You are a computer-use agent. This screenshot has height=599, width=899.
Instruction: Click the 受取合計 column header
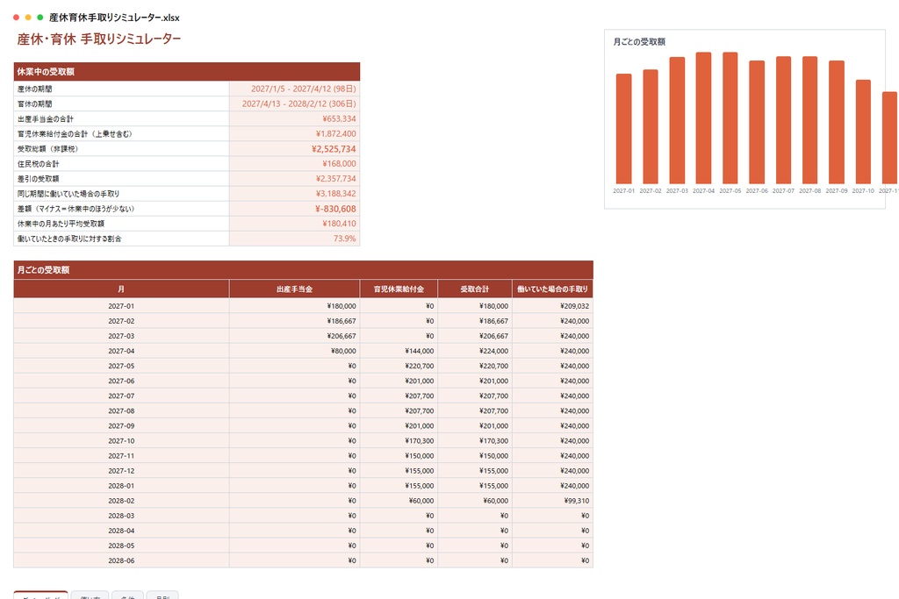[x=475, y=289]
